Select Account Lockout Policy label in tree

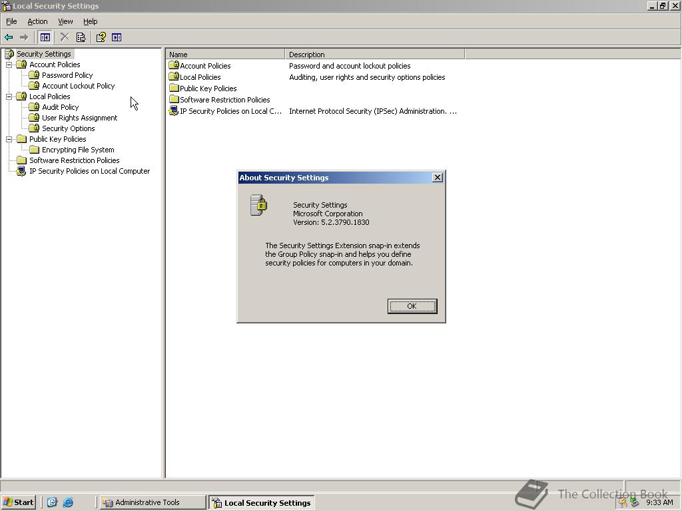click(79, 86)
